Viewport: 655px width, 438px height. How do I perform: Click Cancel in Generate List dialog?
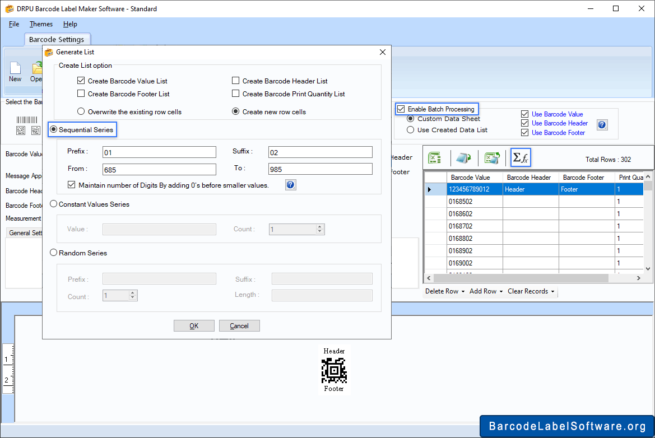click(239, 325)
